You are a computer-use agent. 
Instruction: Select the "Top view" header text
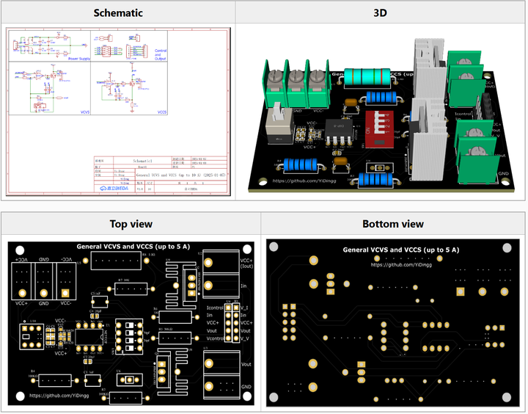(x=131, y=224)
